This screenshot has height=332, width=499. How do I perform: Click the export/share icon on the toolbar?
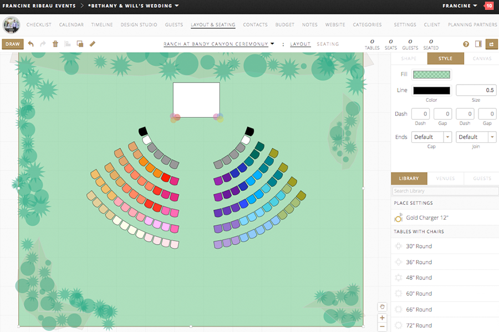point(491,44)
